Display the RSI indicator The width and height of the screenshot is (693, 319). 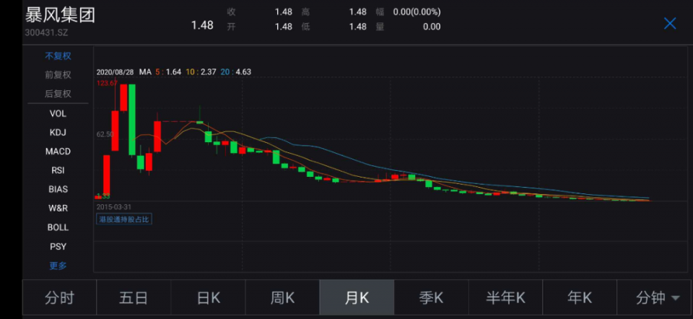(x=58, y=170)
